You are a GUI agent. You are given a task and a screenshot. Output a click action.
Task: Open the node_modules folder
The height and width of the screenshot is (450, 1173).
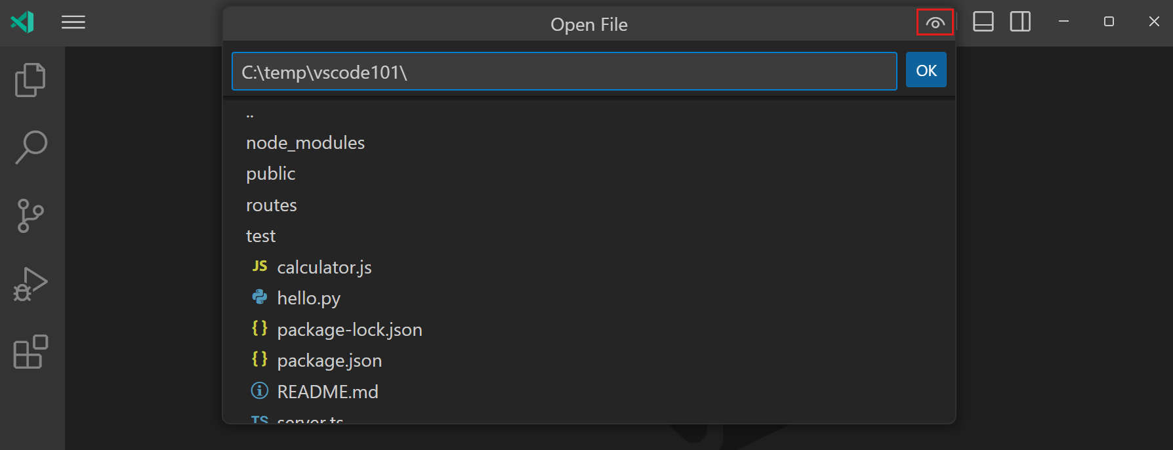click(x=305, y=142)
